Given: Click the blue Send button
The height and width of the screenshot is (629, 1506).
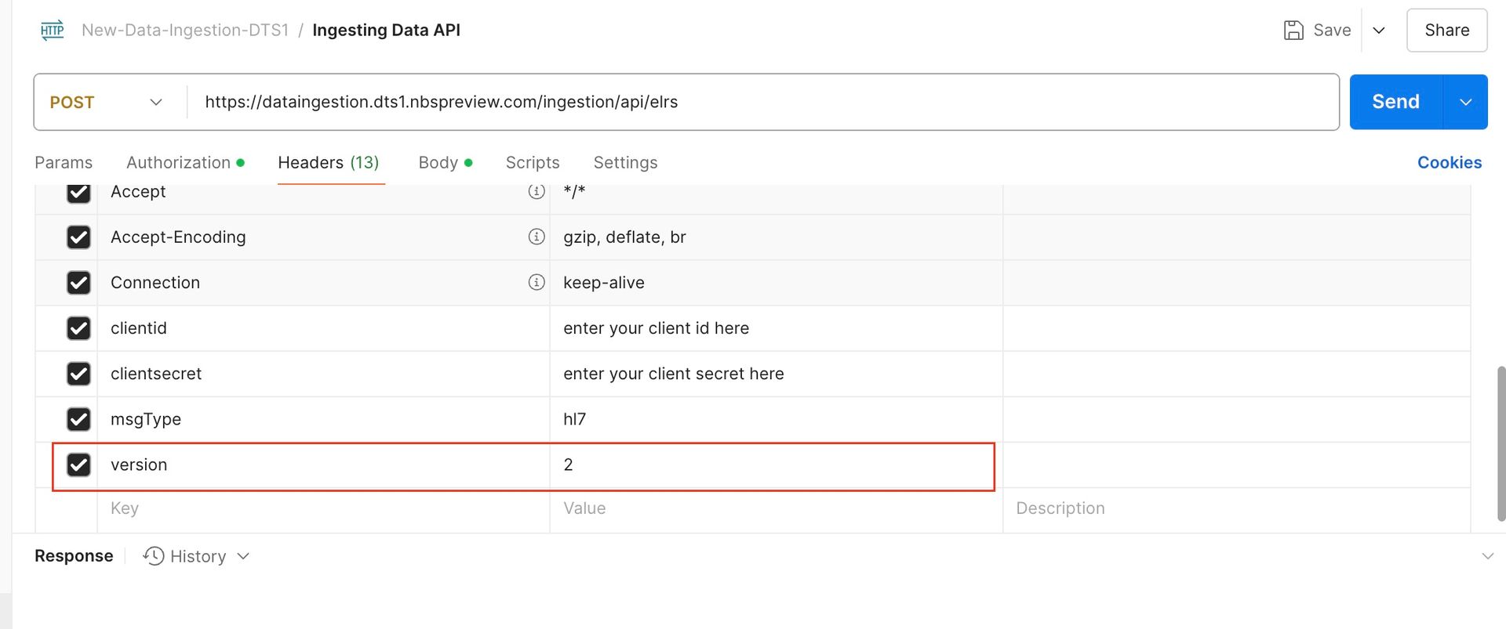Looking at the screenshot, I should [x=1395, y=102].
